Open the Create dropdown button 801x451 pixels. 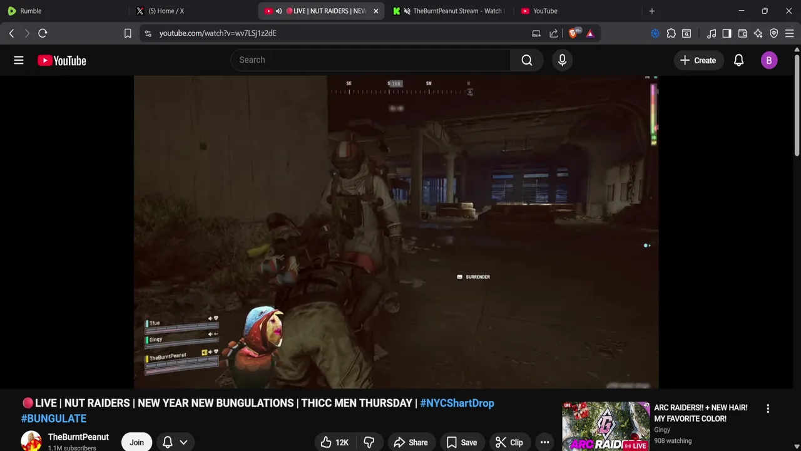point(698,60)
